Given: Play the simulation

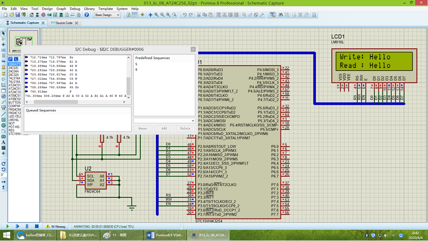Looking at the screenshot, I should pyautogui.click(x=8, y=227).
